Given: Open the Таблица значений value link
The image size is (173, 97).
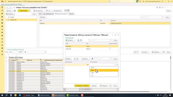Looking at the screenshot, I should [116, 23].
